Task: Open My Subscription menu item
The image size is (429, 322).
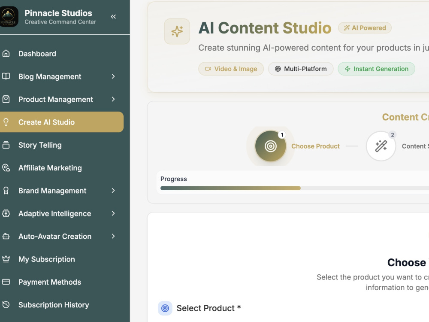Action: [62, 259]
